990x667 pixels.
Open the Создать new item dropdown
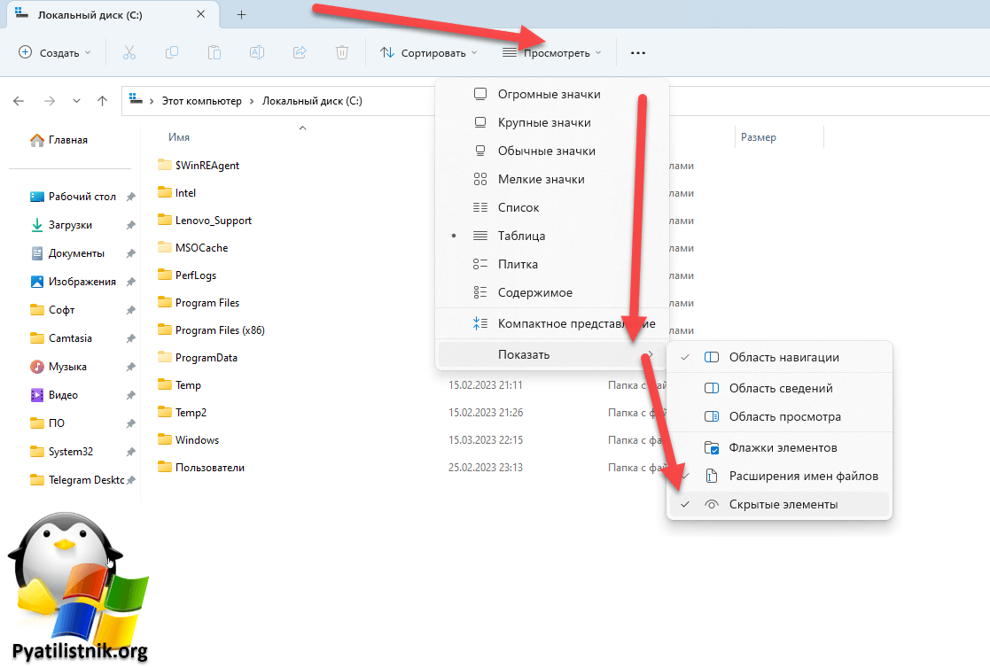(x=55, y=53)
